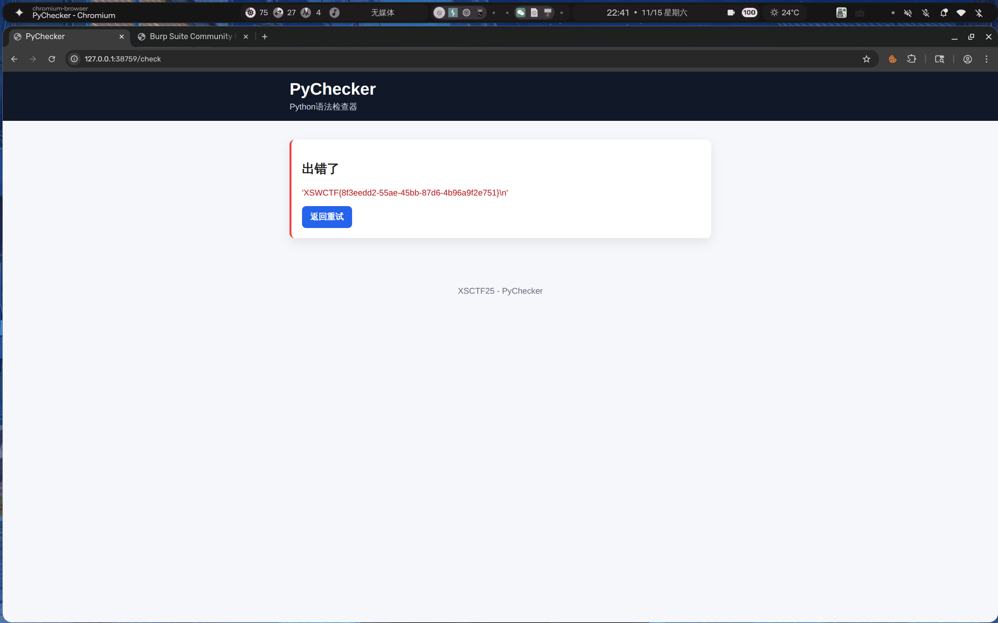Open the Extensions puzzle icon

pos(911,59)
